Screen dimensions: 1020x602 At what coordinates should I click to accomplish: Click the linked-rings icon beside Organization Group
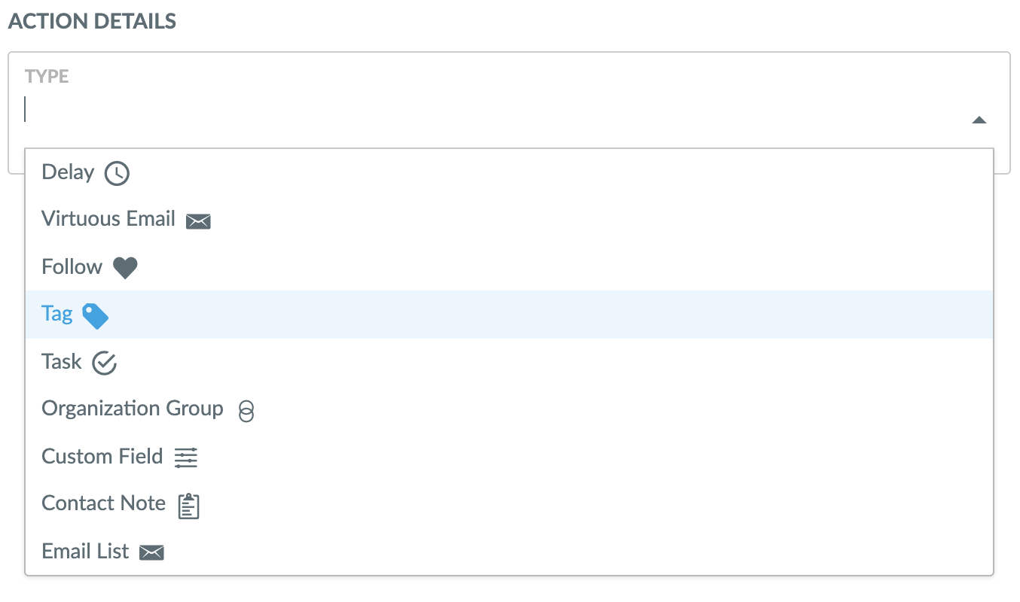[245, 411]
